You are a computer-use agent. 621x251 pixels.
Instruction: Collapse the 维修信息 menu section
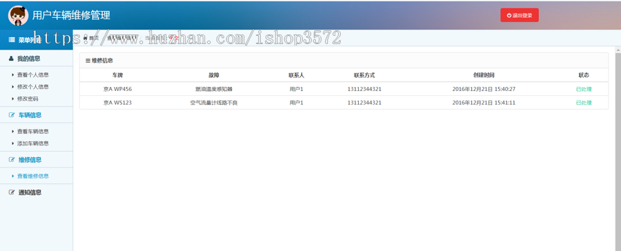37,160
